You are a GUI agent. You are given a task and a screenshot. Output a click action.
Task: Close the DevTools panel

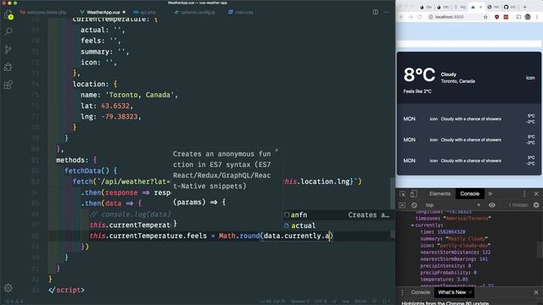tap(536, 194)
